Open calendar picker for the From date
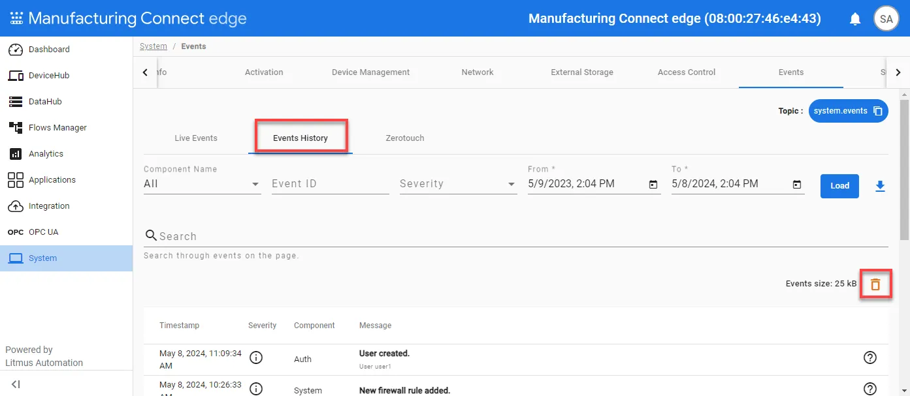Image resolution: width=910 pixels, height=396 pixels. point(653,185)
